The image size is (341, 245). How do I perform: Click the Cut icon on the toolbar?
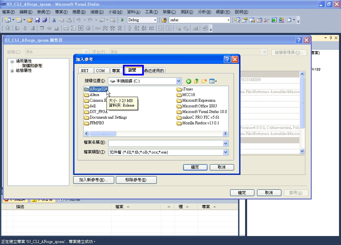point(54,20)
